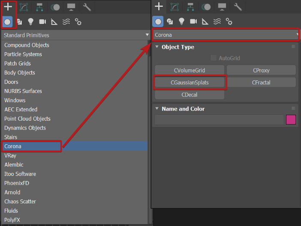
Task: Open the Display tab in left panel
Action: pyautogui.click(x=71, y=7)
